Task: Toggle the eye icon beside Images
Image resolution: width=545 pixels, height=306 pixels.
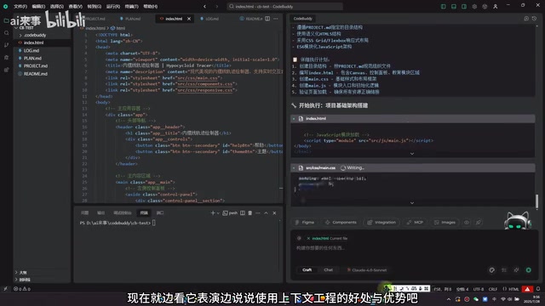Action: click(467, 223)
